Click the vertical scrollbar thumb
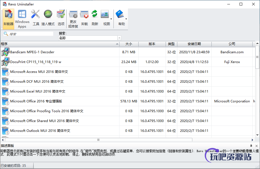This screenshot has height=169, width=260. tap(257, 57)
